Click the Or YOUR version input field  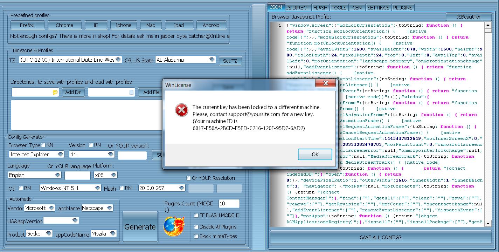click(132, 155)
